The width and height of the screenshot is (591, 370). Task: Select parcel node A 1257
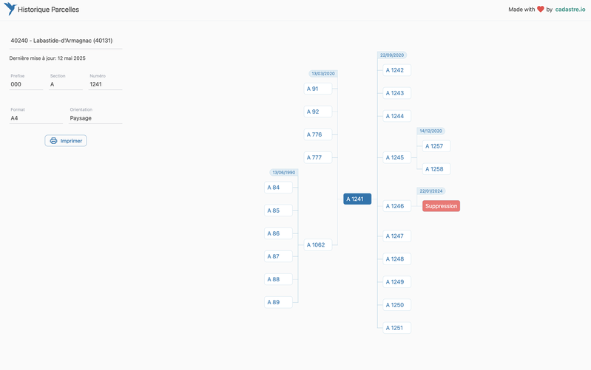(436, 146)
